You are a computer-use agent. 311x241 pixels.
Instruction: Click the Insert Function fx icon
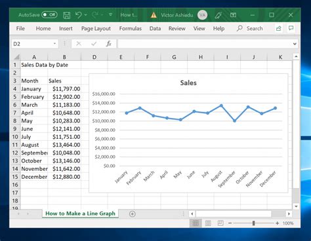109,44
